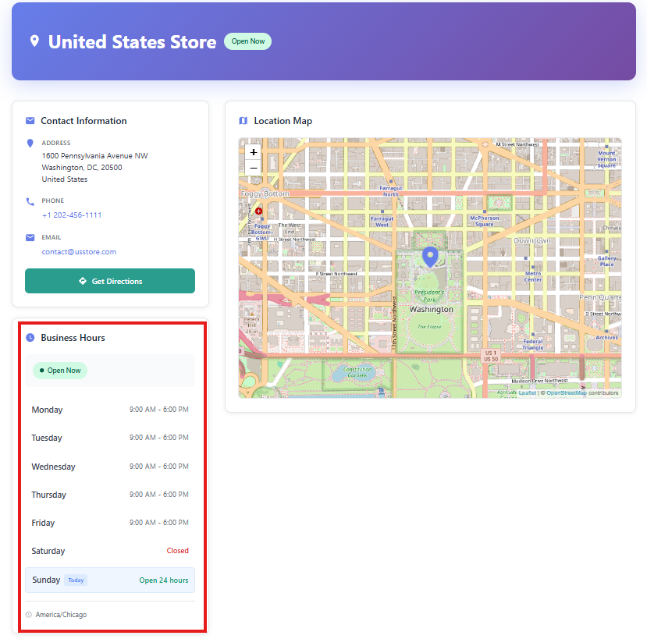The height and width of the screenshot is (639, 647).
Task: Click the Washington, DC, 20500 address line
Action: (x=82, y=167)
